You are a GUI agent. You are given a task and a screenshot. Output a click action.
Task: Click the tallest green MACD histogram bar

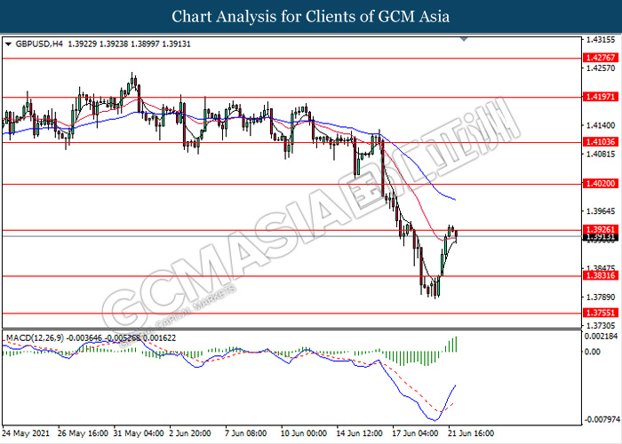[x=457, y=345]
